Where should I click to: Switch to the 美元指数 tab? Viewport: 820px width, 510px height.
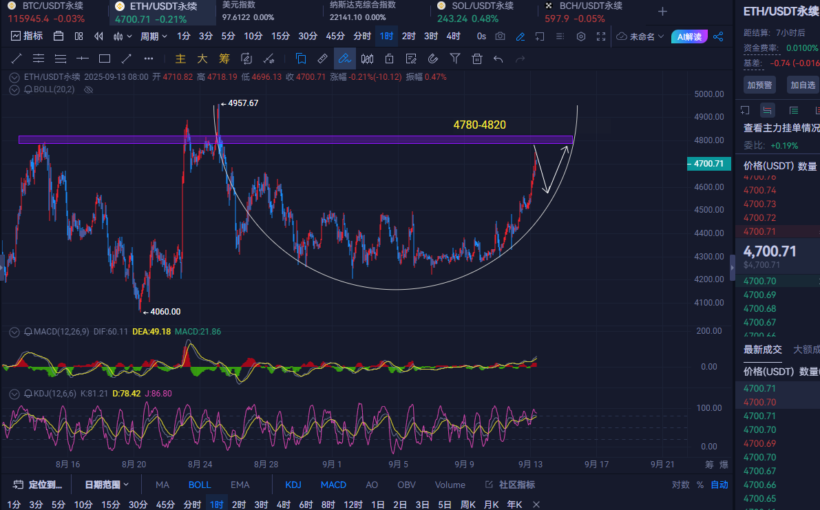248,11
